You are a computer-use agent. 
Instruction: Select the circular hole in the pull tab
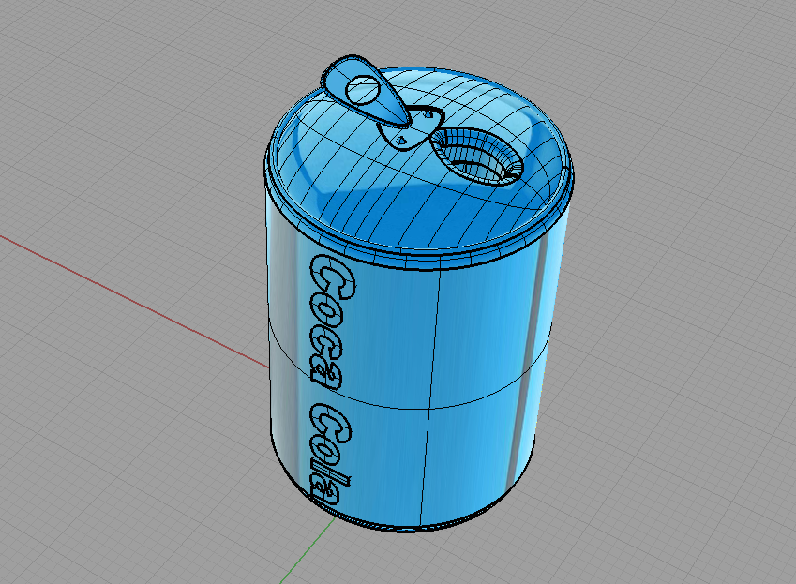pos(363,91)
